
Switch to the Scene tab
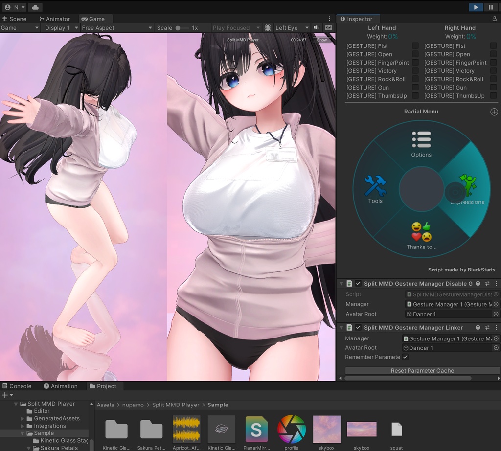pos(15,19)
